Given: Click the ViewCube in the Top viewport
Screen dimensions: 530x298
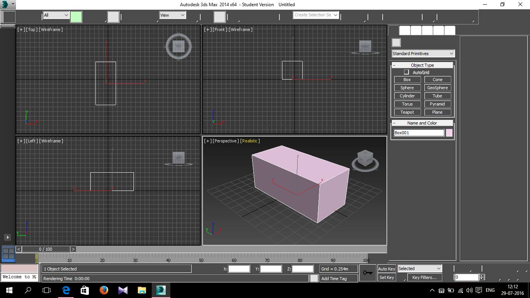Looking at the screenshot, I should coord(178,46).
